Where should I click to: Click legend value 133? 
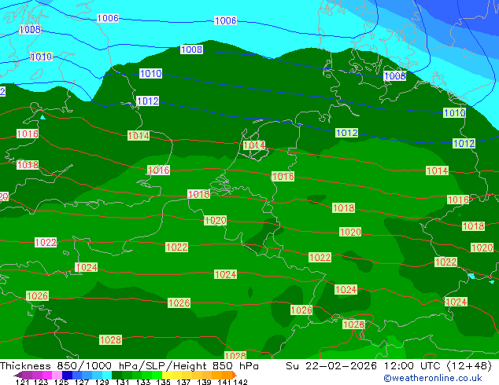click(143, 382)
